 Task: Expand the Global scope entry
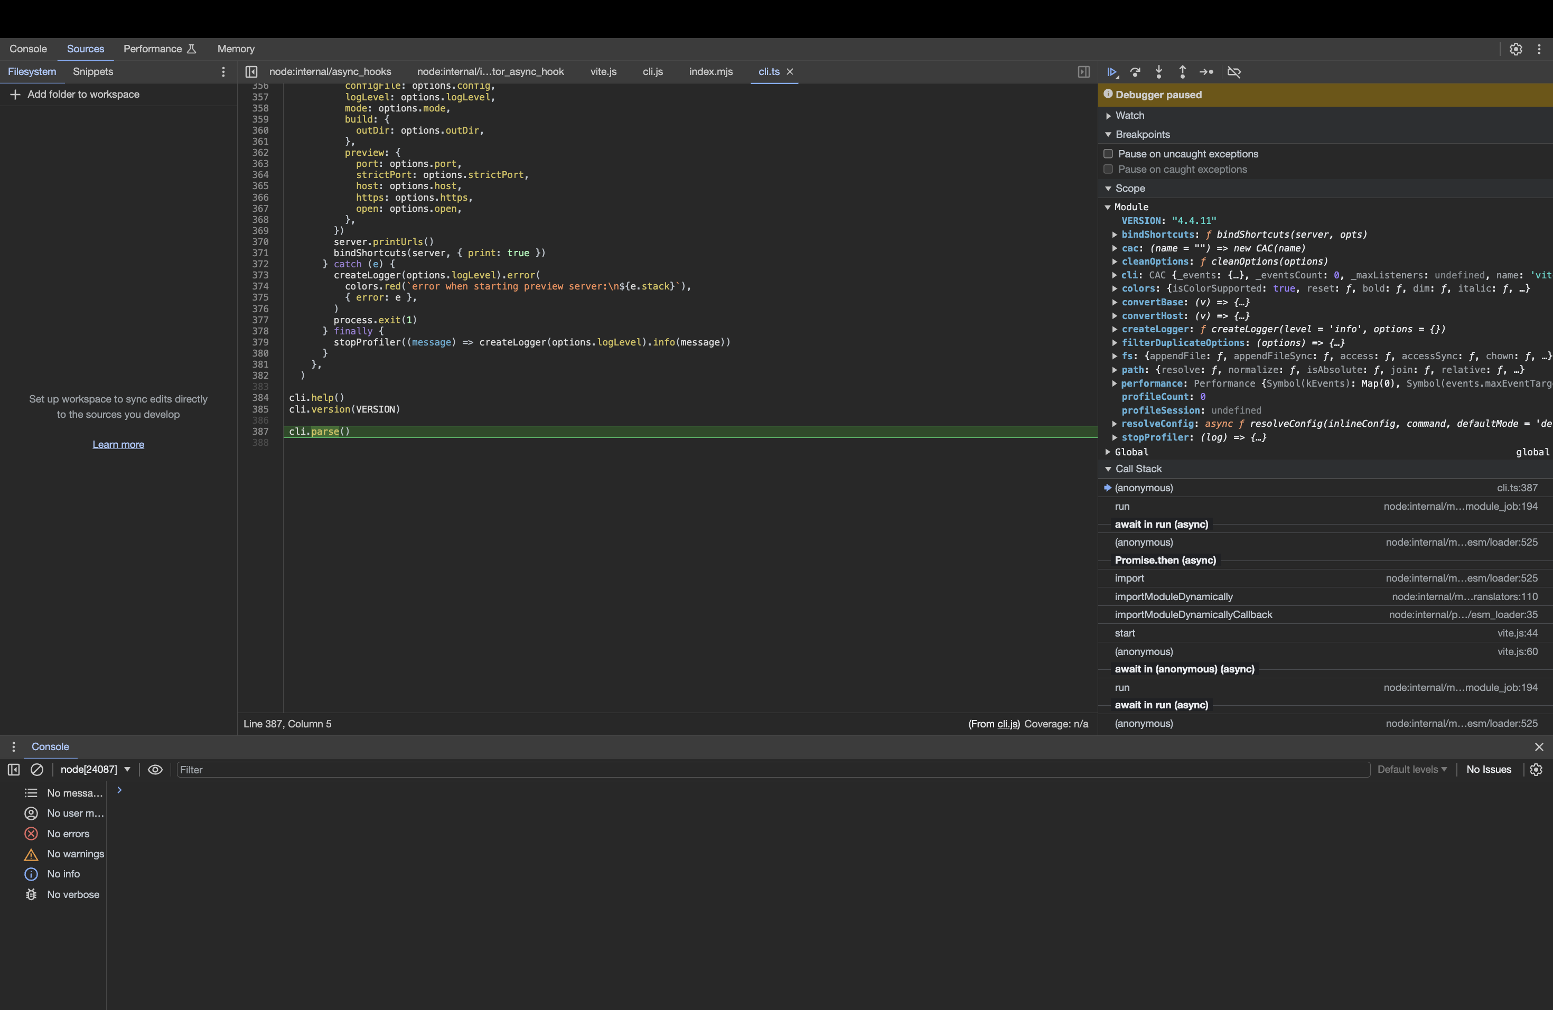1131,452
